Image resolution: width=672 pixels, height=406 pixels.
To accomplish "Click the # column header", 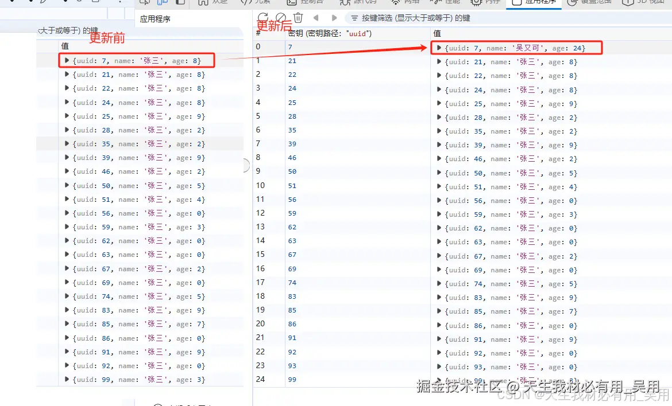I will (x=258, y=33).
